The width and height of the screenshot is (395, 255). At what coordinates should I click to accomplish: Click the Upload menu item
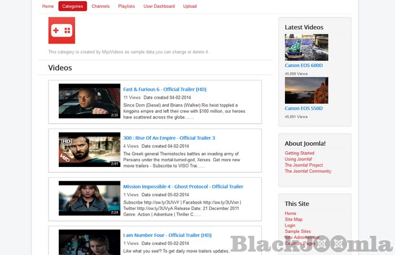click(190, 6)
